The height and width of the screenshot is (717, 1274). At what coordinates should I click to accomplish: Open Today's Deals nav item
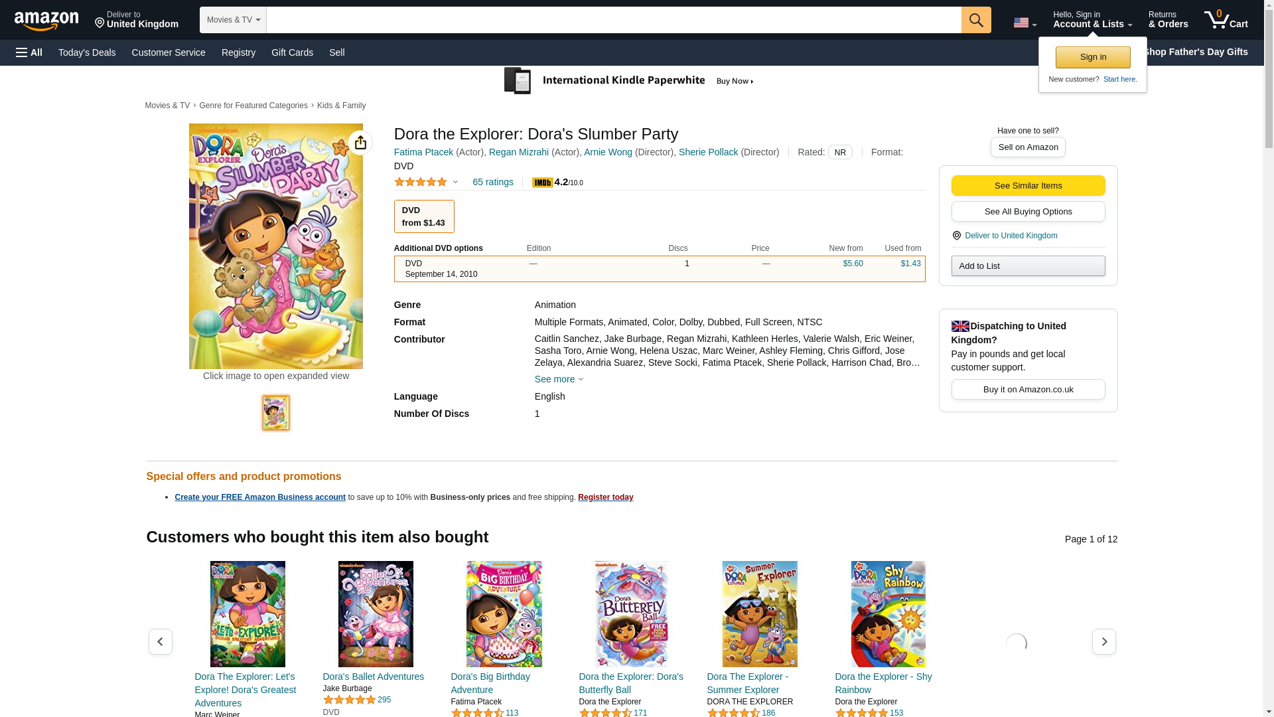point(87,52)
